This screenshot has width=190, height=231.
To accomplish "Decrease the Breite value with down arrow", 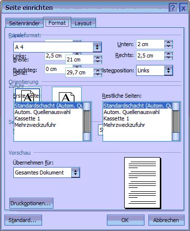I will (x=98, y=61).
